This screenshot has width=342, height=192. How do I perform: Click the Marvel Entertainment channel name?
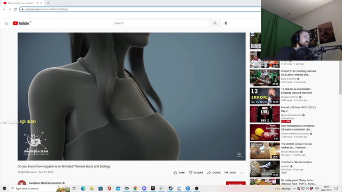291,115
